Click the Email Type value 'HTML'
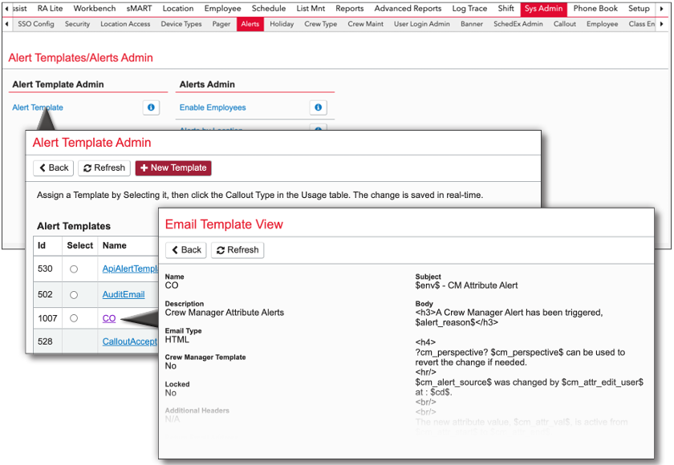Screen dimensions: 674x465 click(177, 340)
